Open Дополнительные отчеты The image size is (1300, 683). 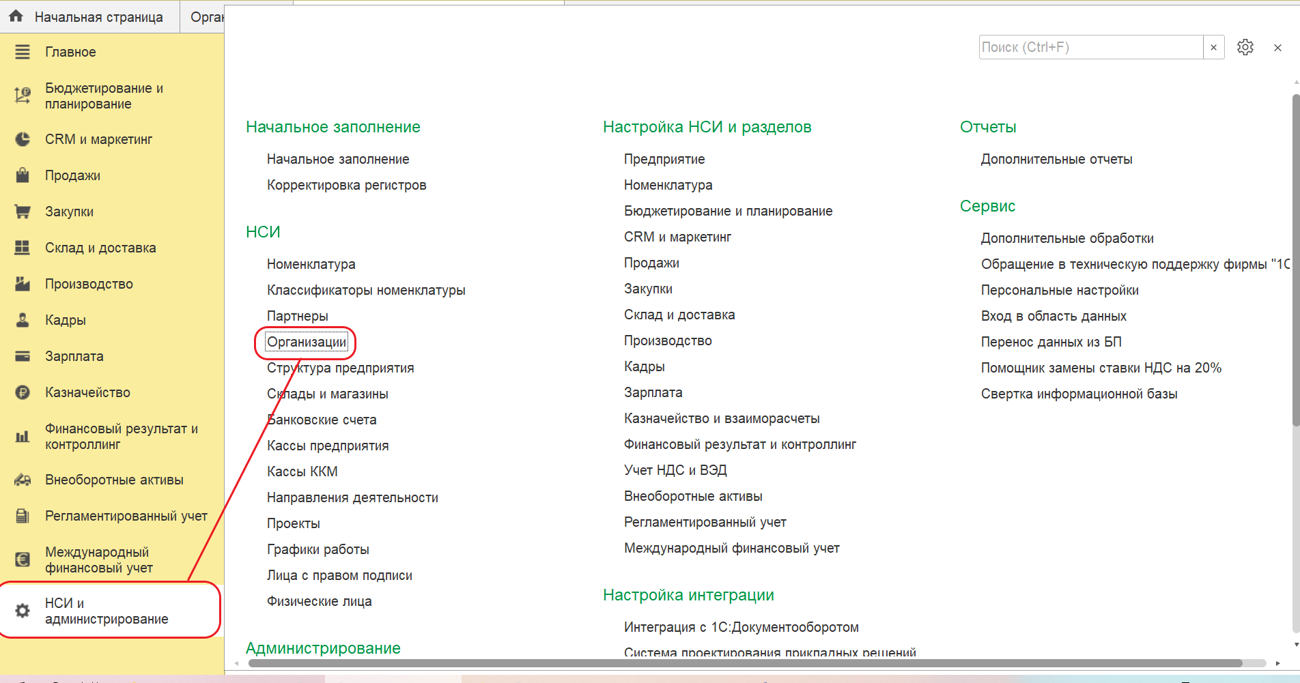point(1056,159)
